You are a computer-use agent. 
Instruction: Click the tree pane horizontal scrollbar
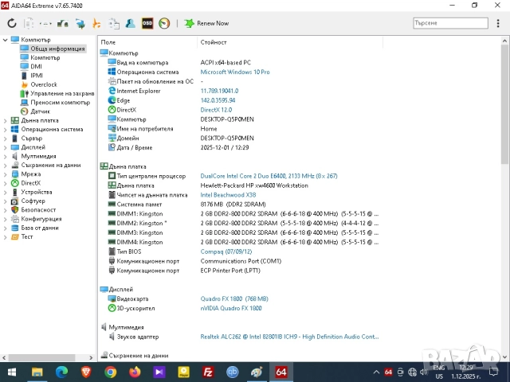coord(41,357)
